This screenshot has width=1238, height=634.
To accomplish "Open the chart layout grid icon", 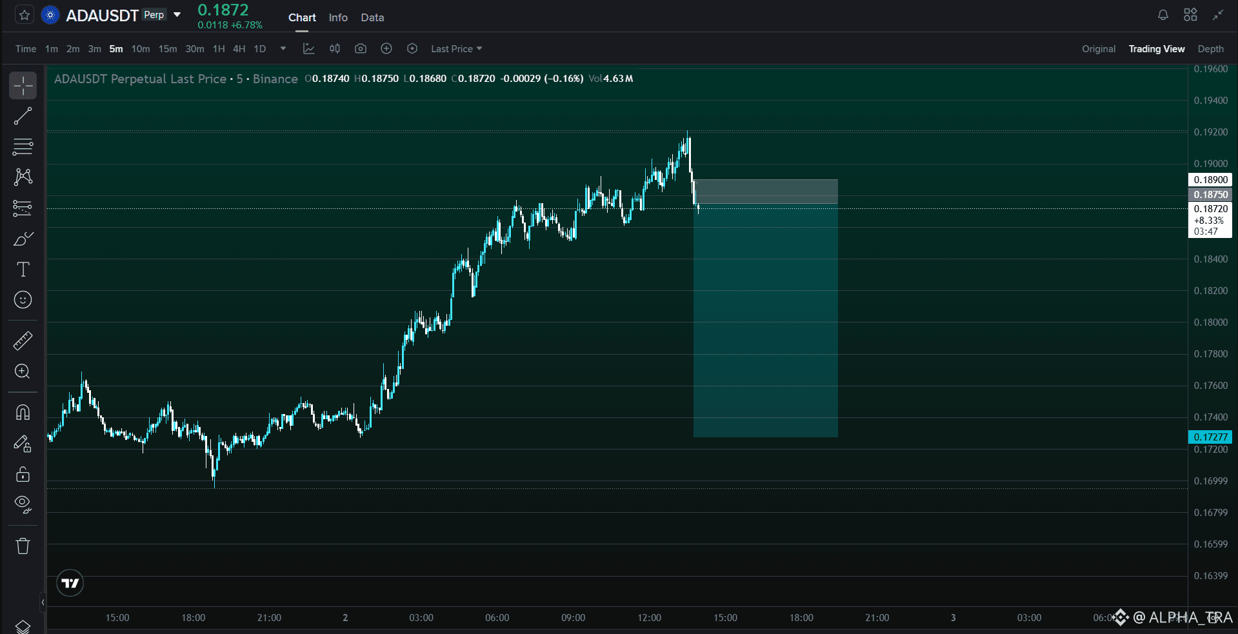I will (1190, 15).
